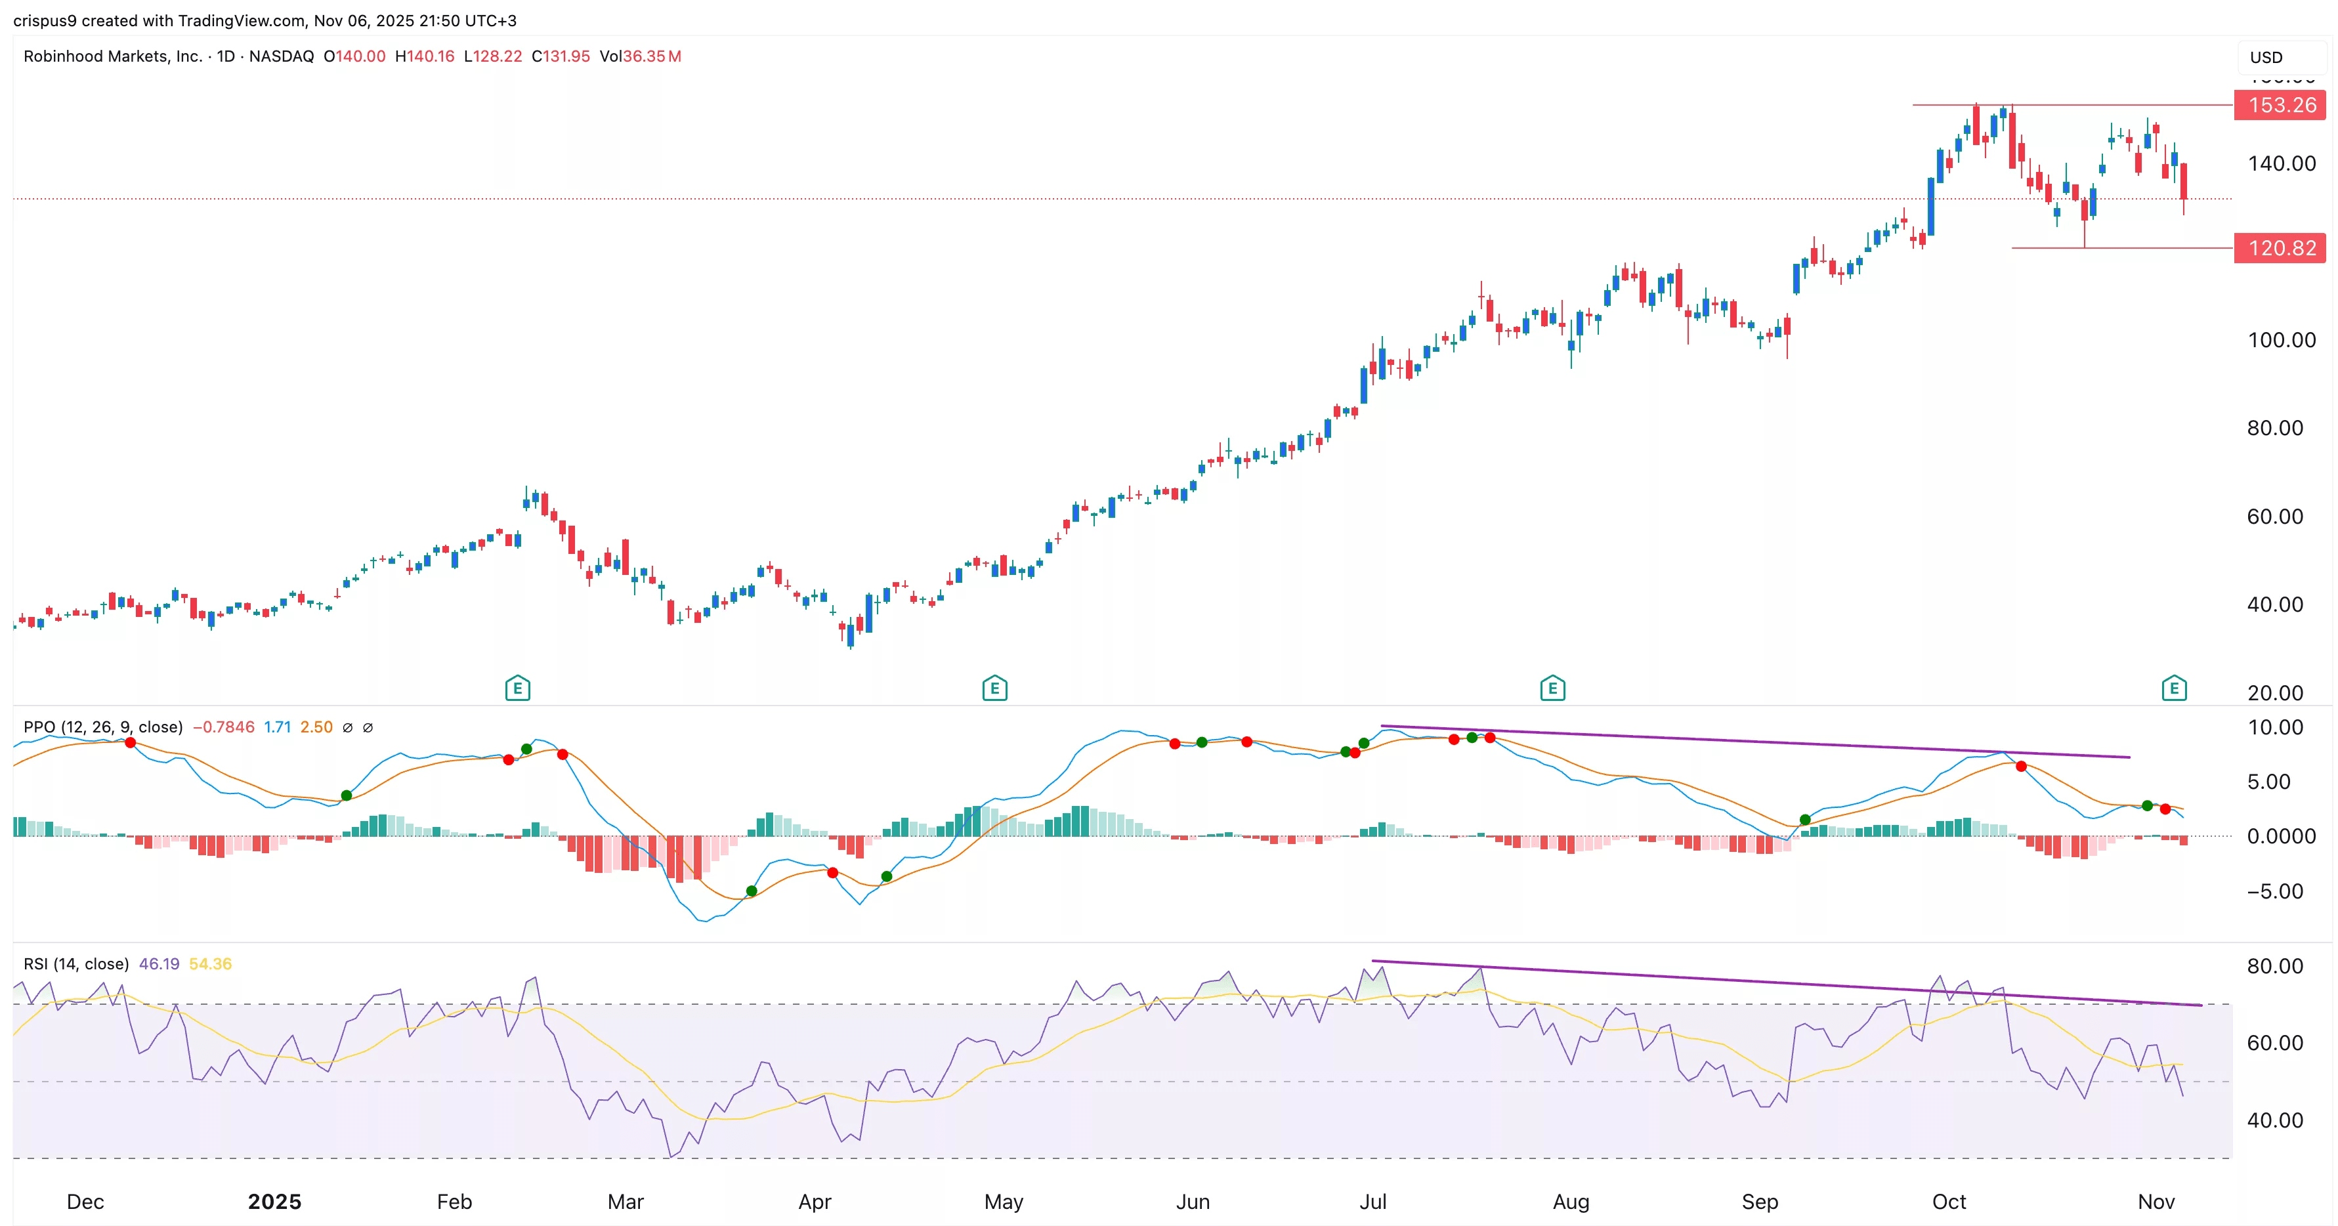Click first empty-value symbol in PPO legend
Image resolution: width=2338 pixels, height=1226 pixels.
coord(348,727)
